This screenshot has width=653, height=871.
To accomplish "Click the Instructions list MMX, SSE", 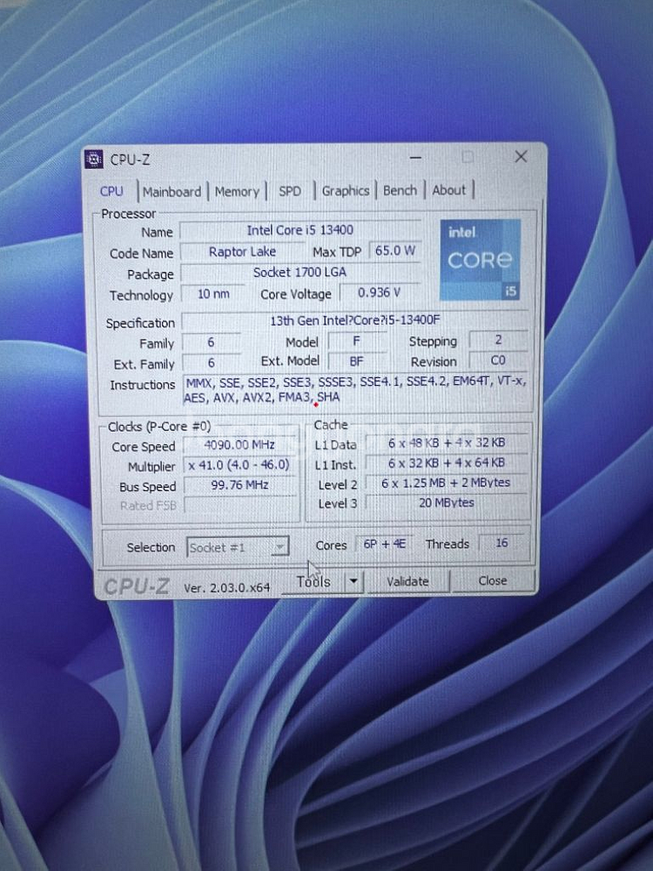I will click(x=356, y=390).
